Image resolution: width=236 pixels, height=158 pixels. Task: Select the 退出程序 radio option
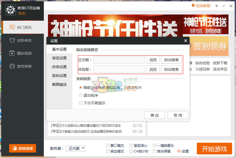pos(81,95)
